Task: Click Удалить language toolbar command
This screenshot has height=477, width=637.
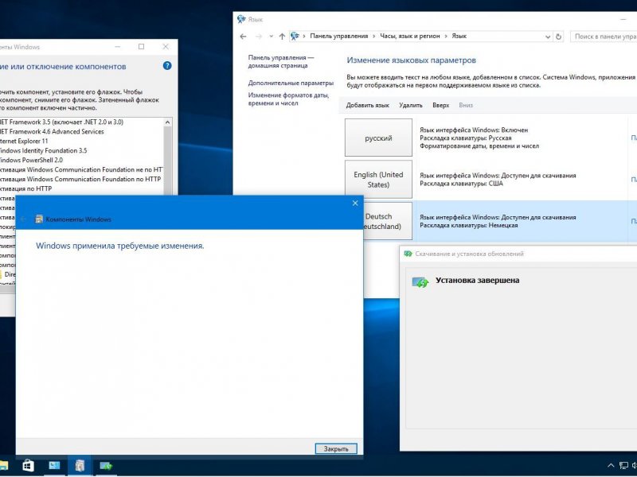Action: [410, 105]
